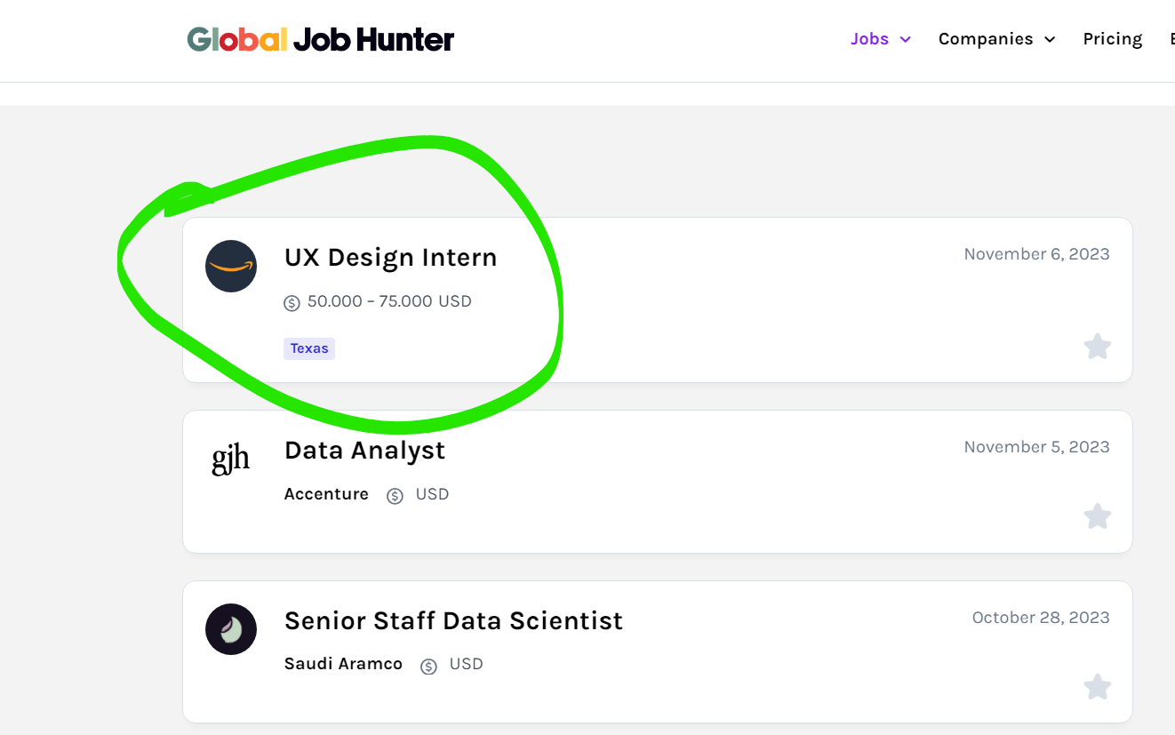The width and height of the screenshot is (1175, 735).
Task: Favorite the UX Design Intern job with star
Action: (1098, 347)
